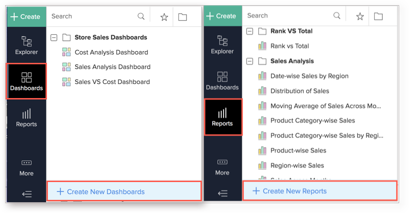Open the Distribution of Sales report

[300, 91]
